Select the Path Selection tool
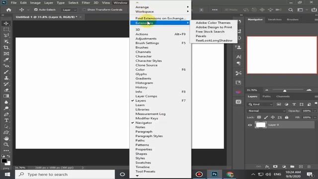Screen dimensions: 318x179 [x=6, y=126]
